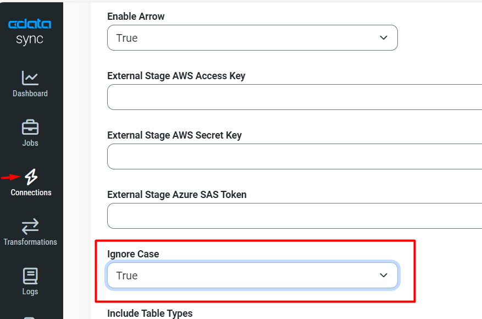Click the Logs label in sidebar

click(x=30, y=291)
